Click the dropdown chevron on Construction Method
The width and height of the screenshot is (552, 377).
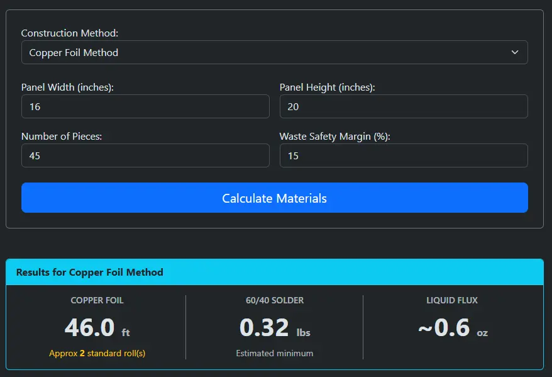514,52
